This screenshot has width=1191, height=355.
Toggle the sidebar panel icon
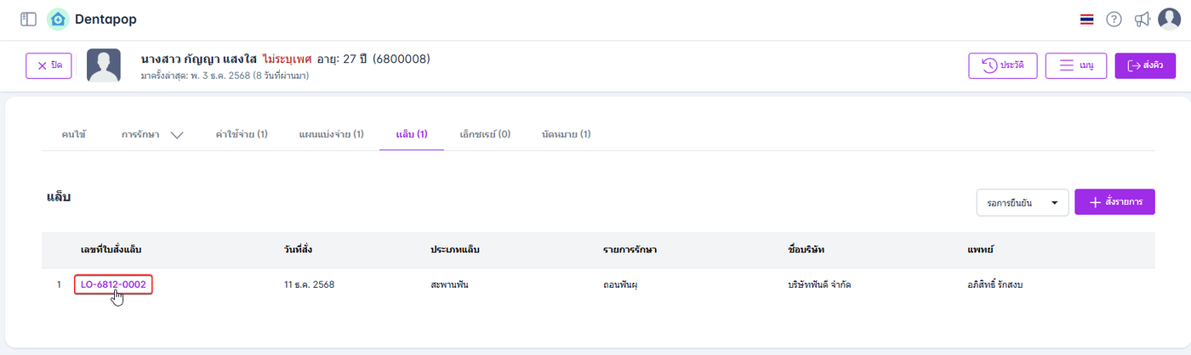[x=28, y=19]
